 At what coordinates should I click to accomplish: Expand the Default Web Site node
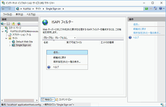tap(10, 42)
